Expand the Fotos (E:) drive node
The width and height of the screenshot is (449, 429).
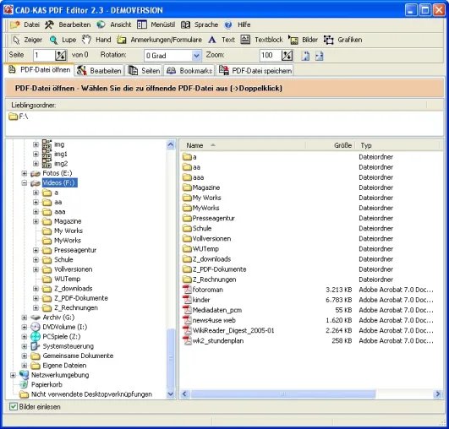tap(25, 173)
